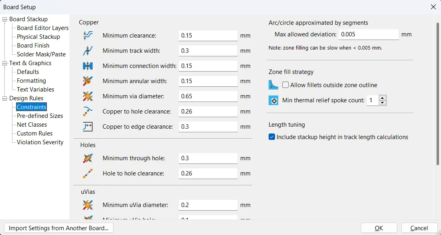The width and height of the screenshot is (441, 235).
Task: Click the Minimum connection width icon
Action: [x=88, y=66]
